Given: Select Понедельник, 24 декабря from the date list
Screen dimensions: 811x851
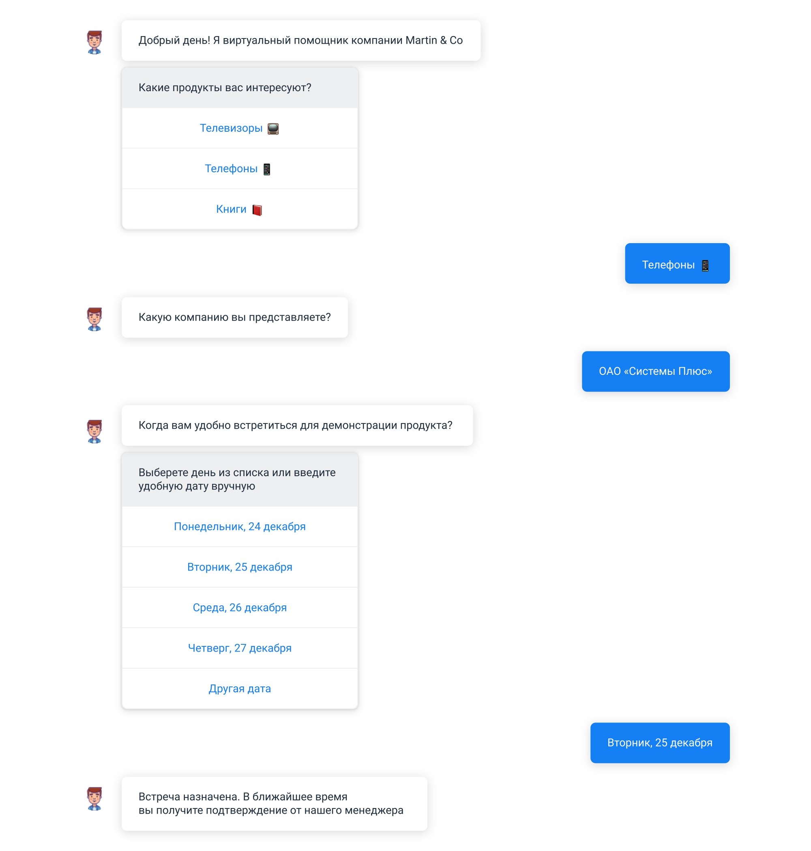Looking at the screenshot, I should 240,526.
